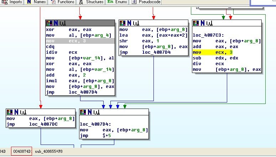Click the color palette icon on the idiv block
The height and width of the screenshot is (157, 276).
[x=49, y=23]
